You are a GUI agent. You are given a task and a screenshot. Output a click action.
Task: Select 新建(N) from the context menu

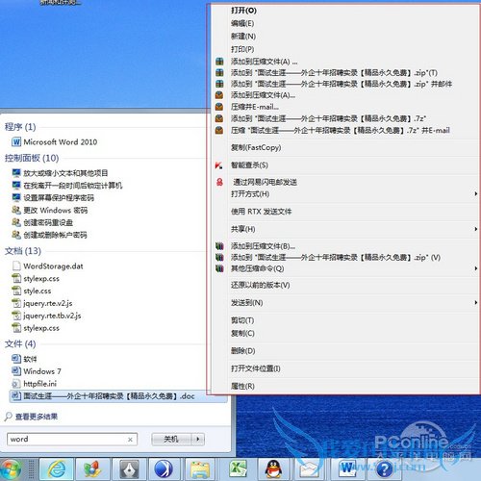pyautogui.click(x=243, y=37)
